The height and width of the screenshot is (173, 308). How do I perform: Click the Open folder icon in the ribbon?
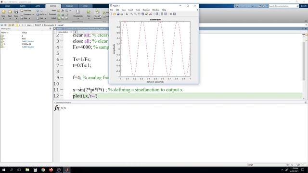(x=10, y=12)
